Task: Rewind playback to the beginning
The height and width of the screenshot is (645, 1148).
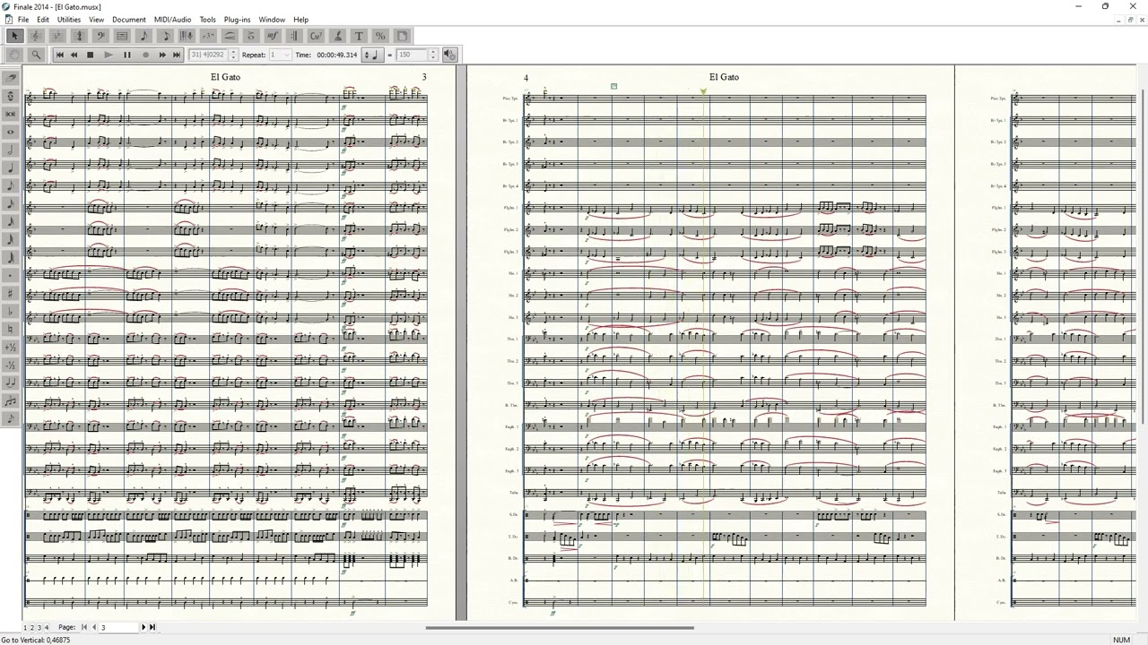Action: pos(60,55)
